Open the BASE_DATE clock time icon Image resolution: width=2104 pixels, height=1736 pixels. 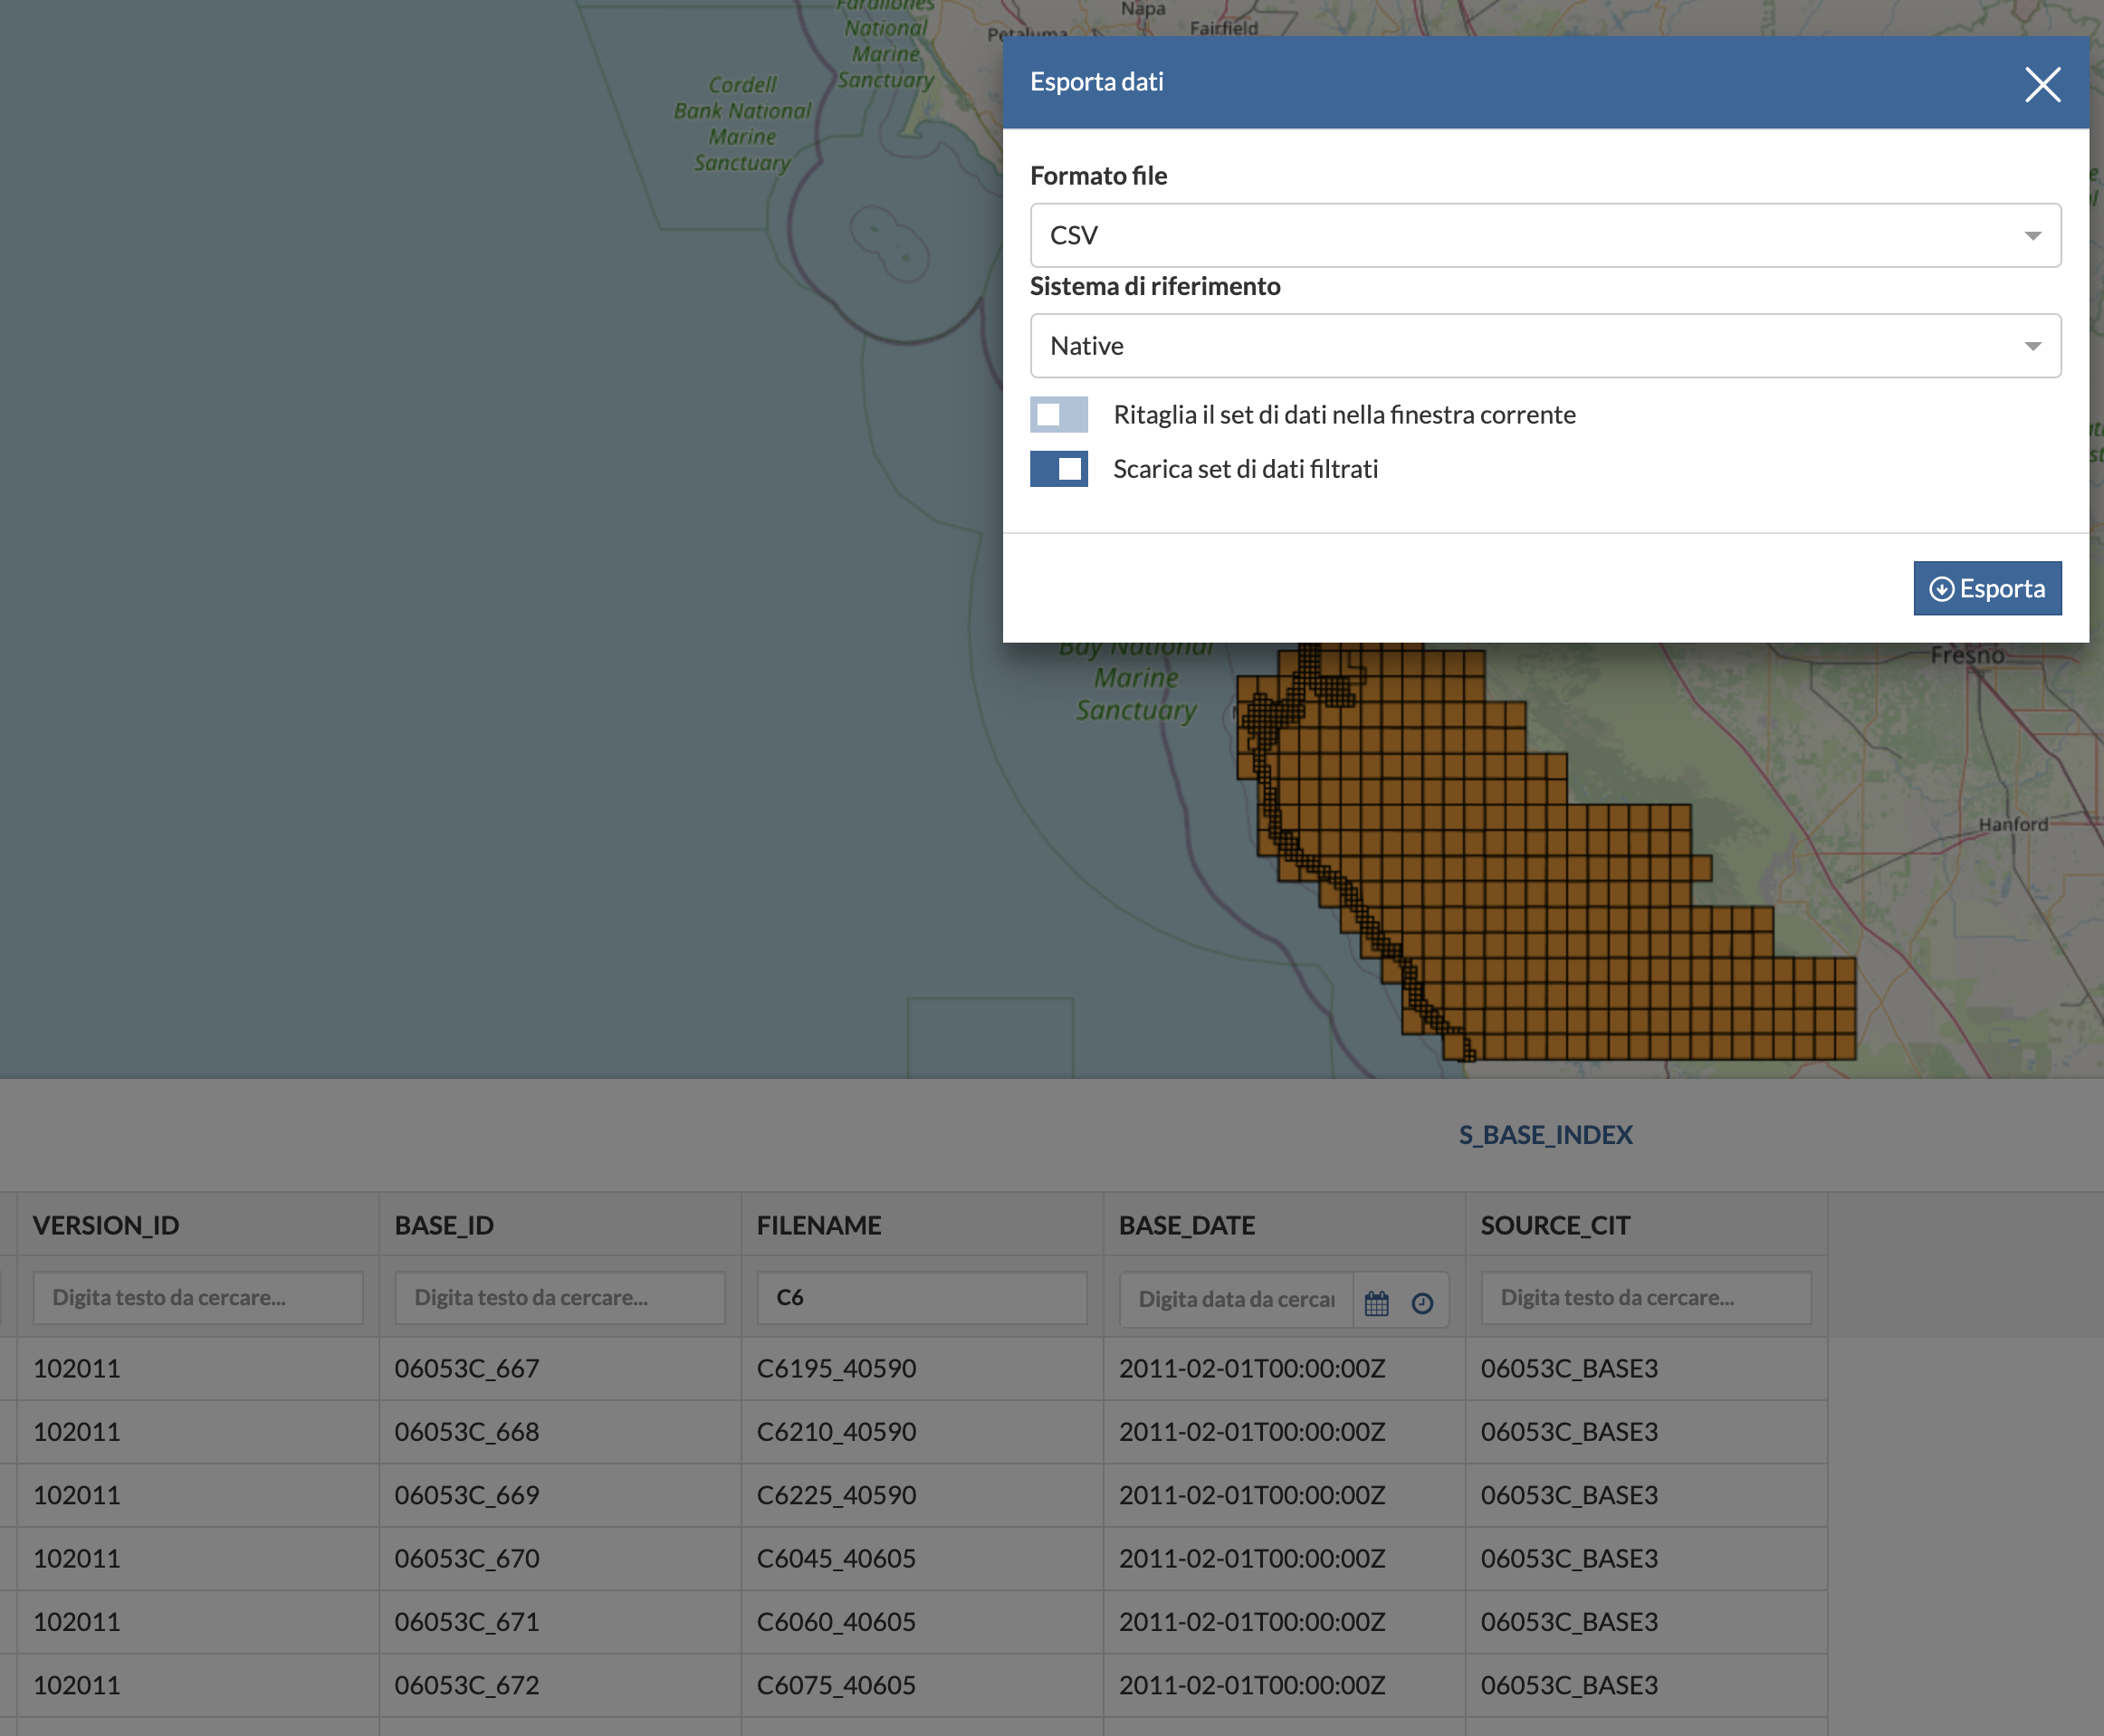tap(1422, 1302)
